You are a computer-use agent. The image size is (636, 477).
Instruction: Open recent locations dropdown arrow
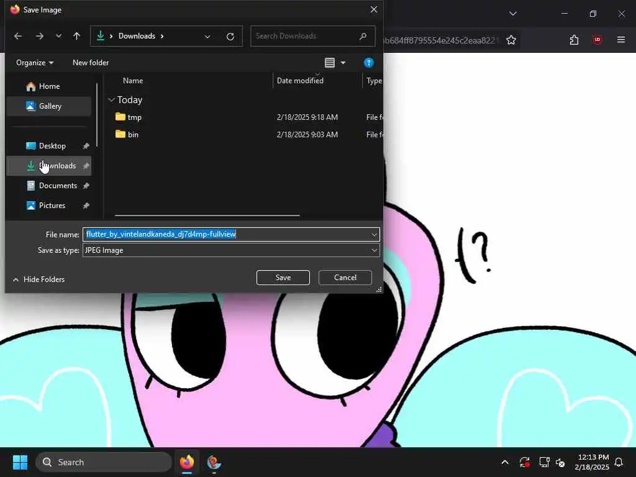pyautogui.click(x=59, y=36)
